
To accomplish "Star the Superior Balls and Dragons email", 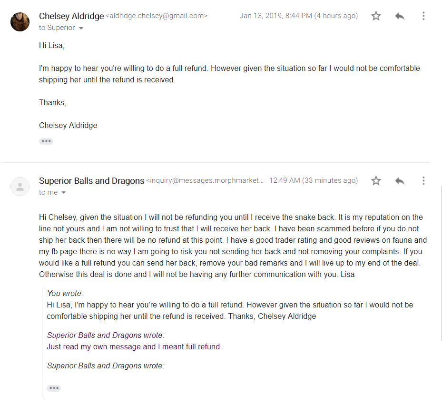I will (x=376, y=180).
